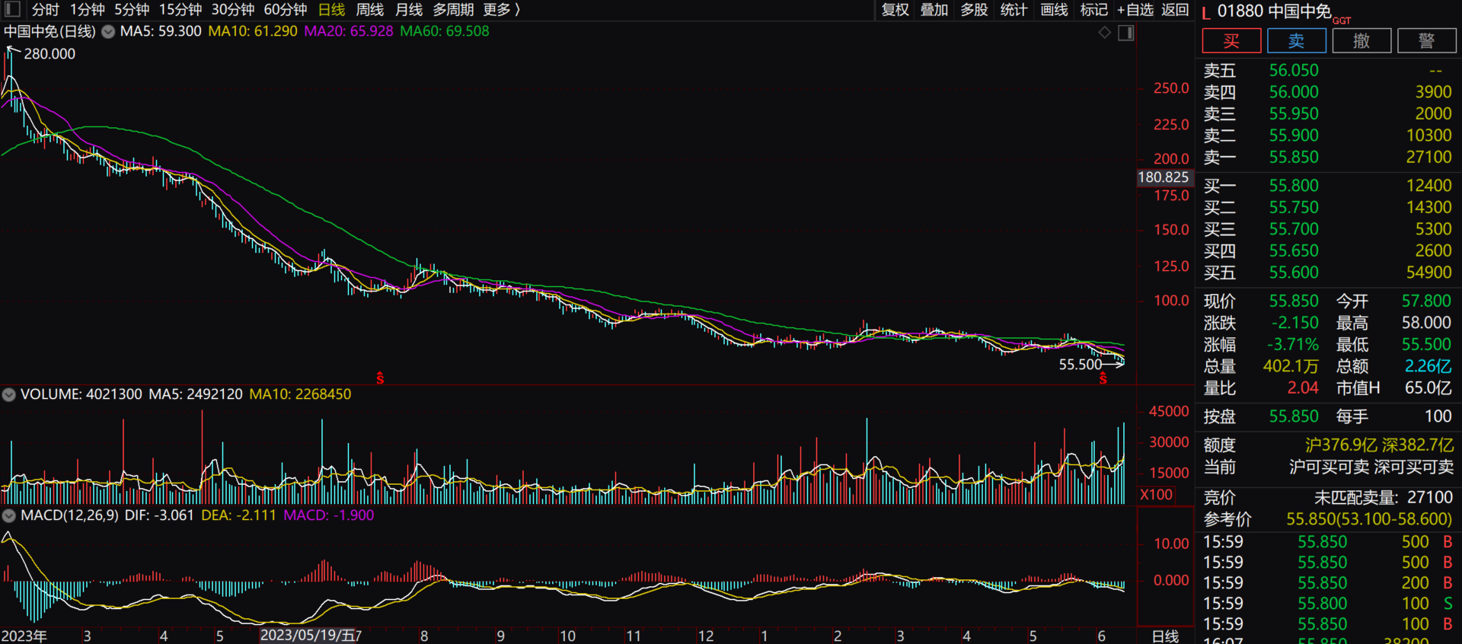
Task: Click the stock title 01880 中国中免
Action: click(x=1274, y=11)
